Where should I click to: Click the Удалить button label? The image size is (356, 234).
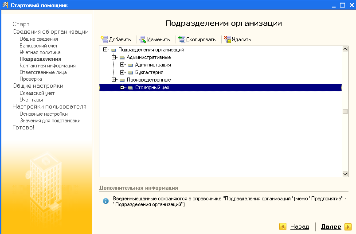241,39
